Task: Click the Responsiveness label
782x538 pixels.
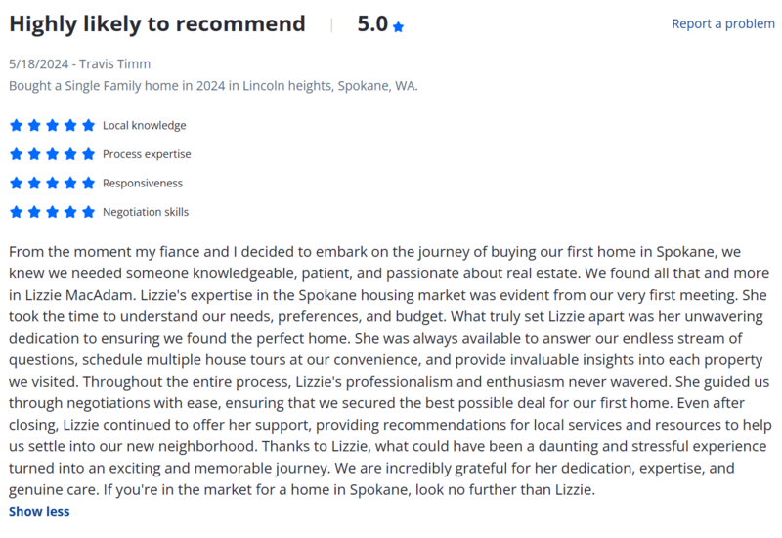Action: click(143, 183)
